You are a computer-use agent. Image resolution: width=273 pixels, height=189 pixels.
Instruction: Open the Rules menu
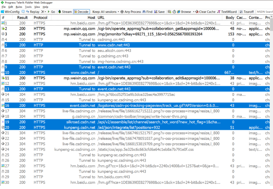[19, 7]
